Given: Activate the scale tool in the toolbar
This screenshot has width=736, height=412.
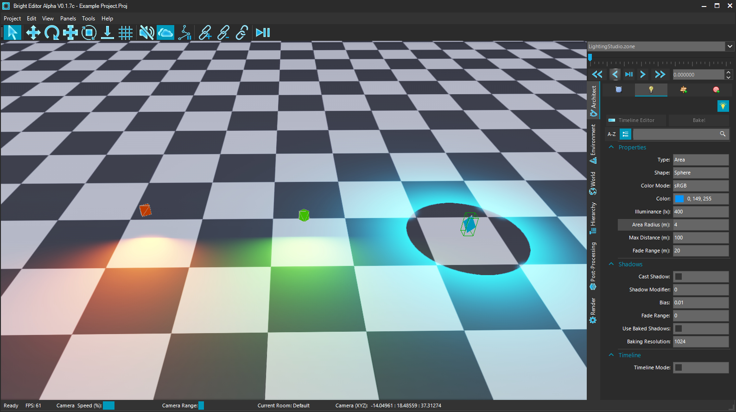Looking at the screenshot, I should click(x=70, y=32).
